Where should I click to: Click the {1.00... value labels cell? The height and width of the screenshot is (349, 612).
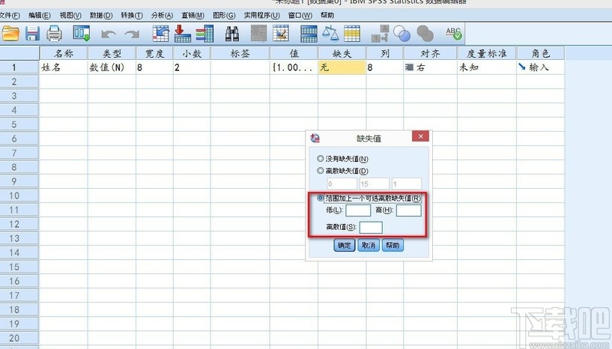[x=294, y=67]
